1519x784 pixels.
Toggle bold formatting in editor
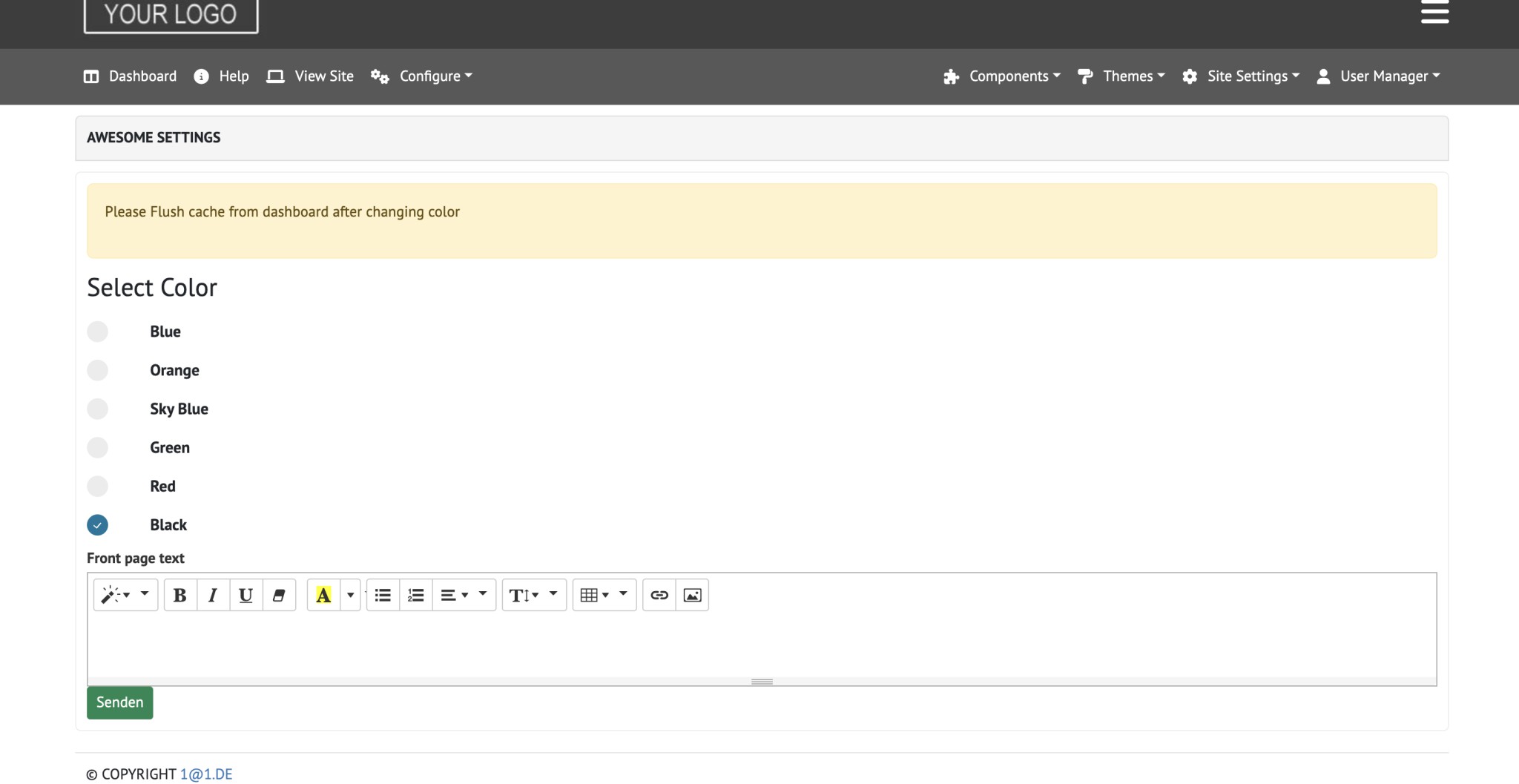tap(179, 595)
